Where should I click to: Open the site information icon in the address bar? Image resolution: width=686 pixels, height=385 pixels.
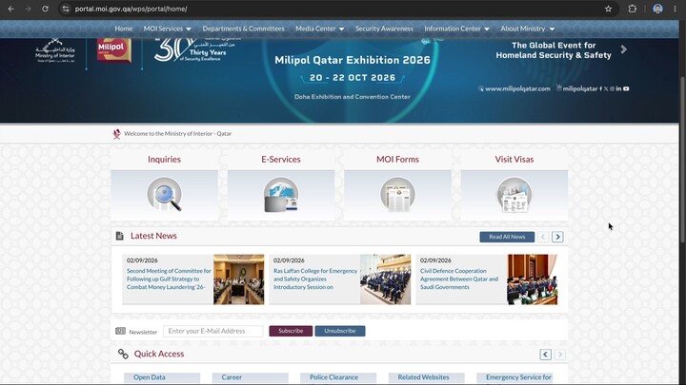click(66, 9)
